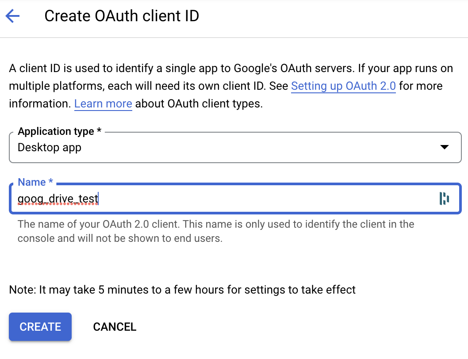Open the Setting up OAuth 2.0 link
This screenshot has height=359, width=468.
[343, 86]
